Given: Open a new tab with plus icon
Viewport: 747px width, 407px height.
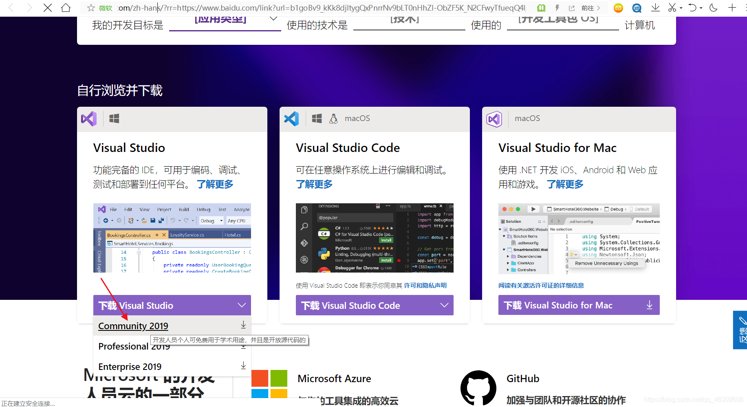Looking at the screenshot, I should click(732, 8).
